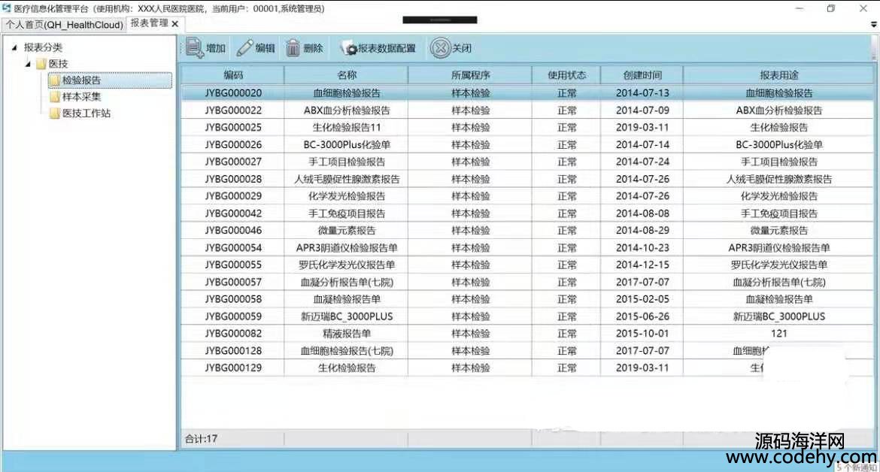Select row JYBG000057
This screenshot has height=472, width=880.
[527, 282]
